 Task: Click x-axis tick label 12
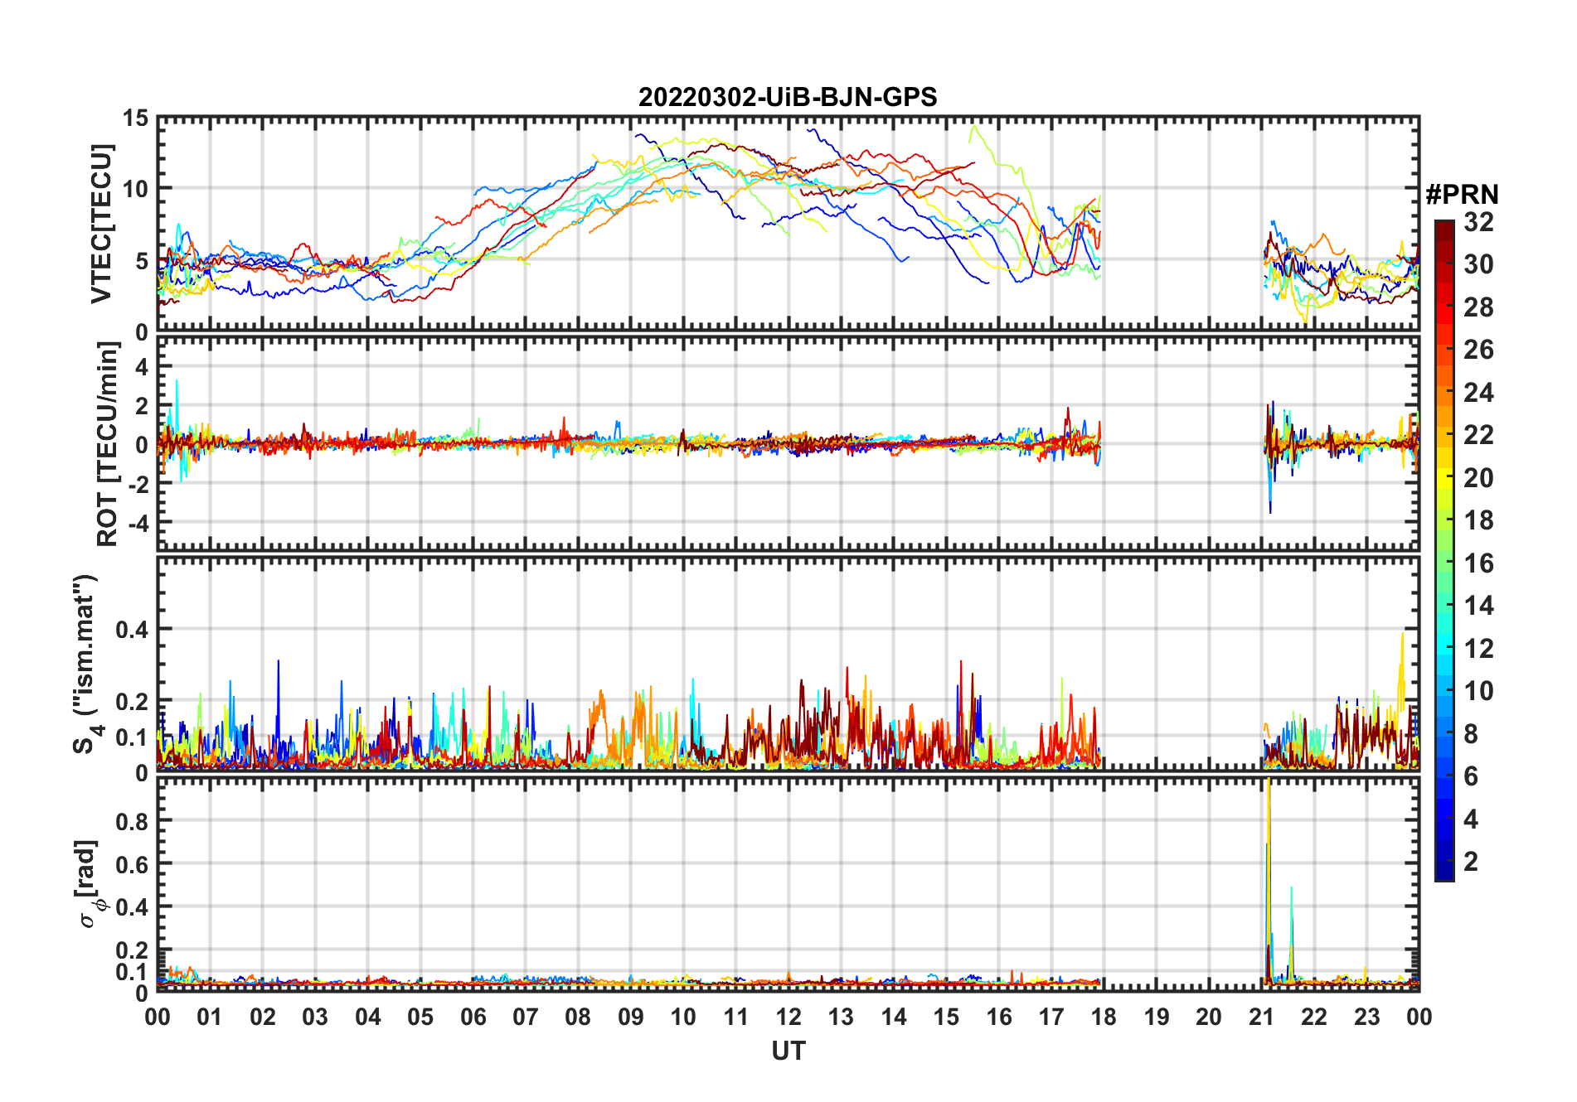tap(788, 1017)
